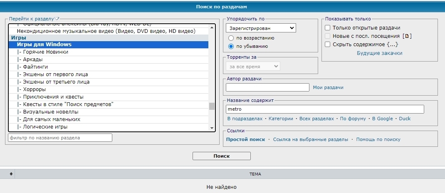The image size is (445, 193).
Task: Select 'Для самых маленьких' subsection
Action: tap(109, 119)
